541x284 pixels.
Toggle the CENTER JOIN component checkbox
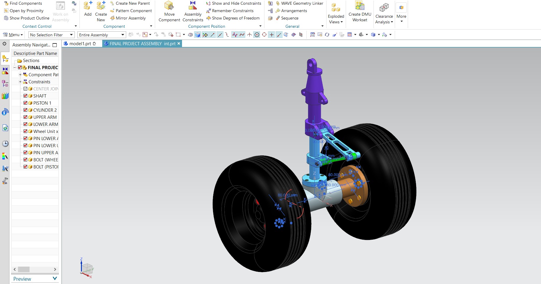click(x=25, y=89)
